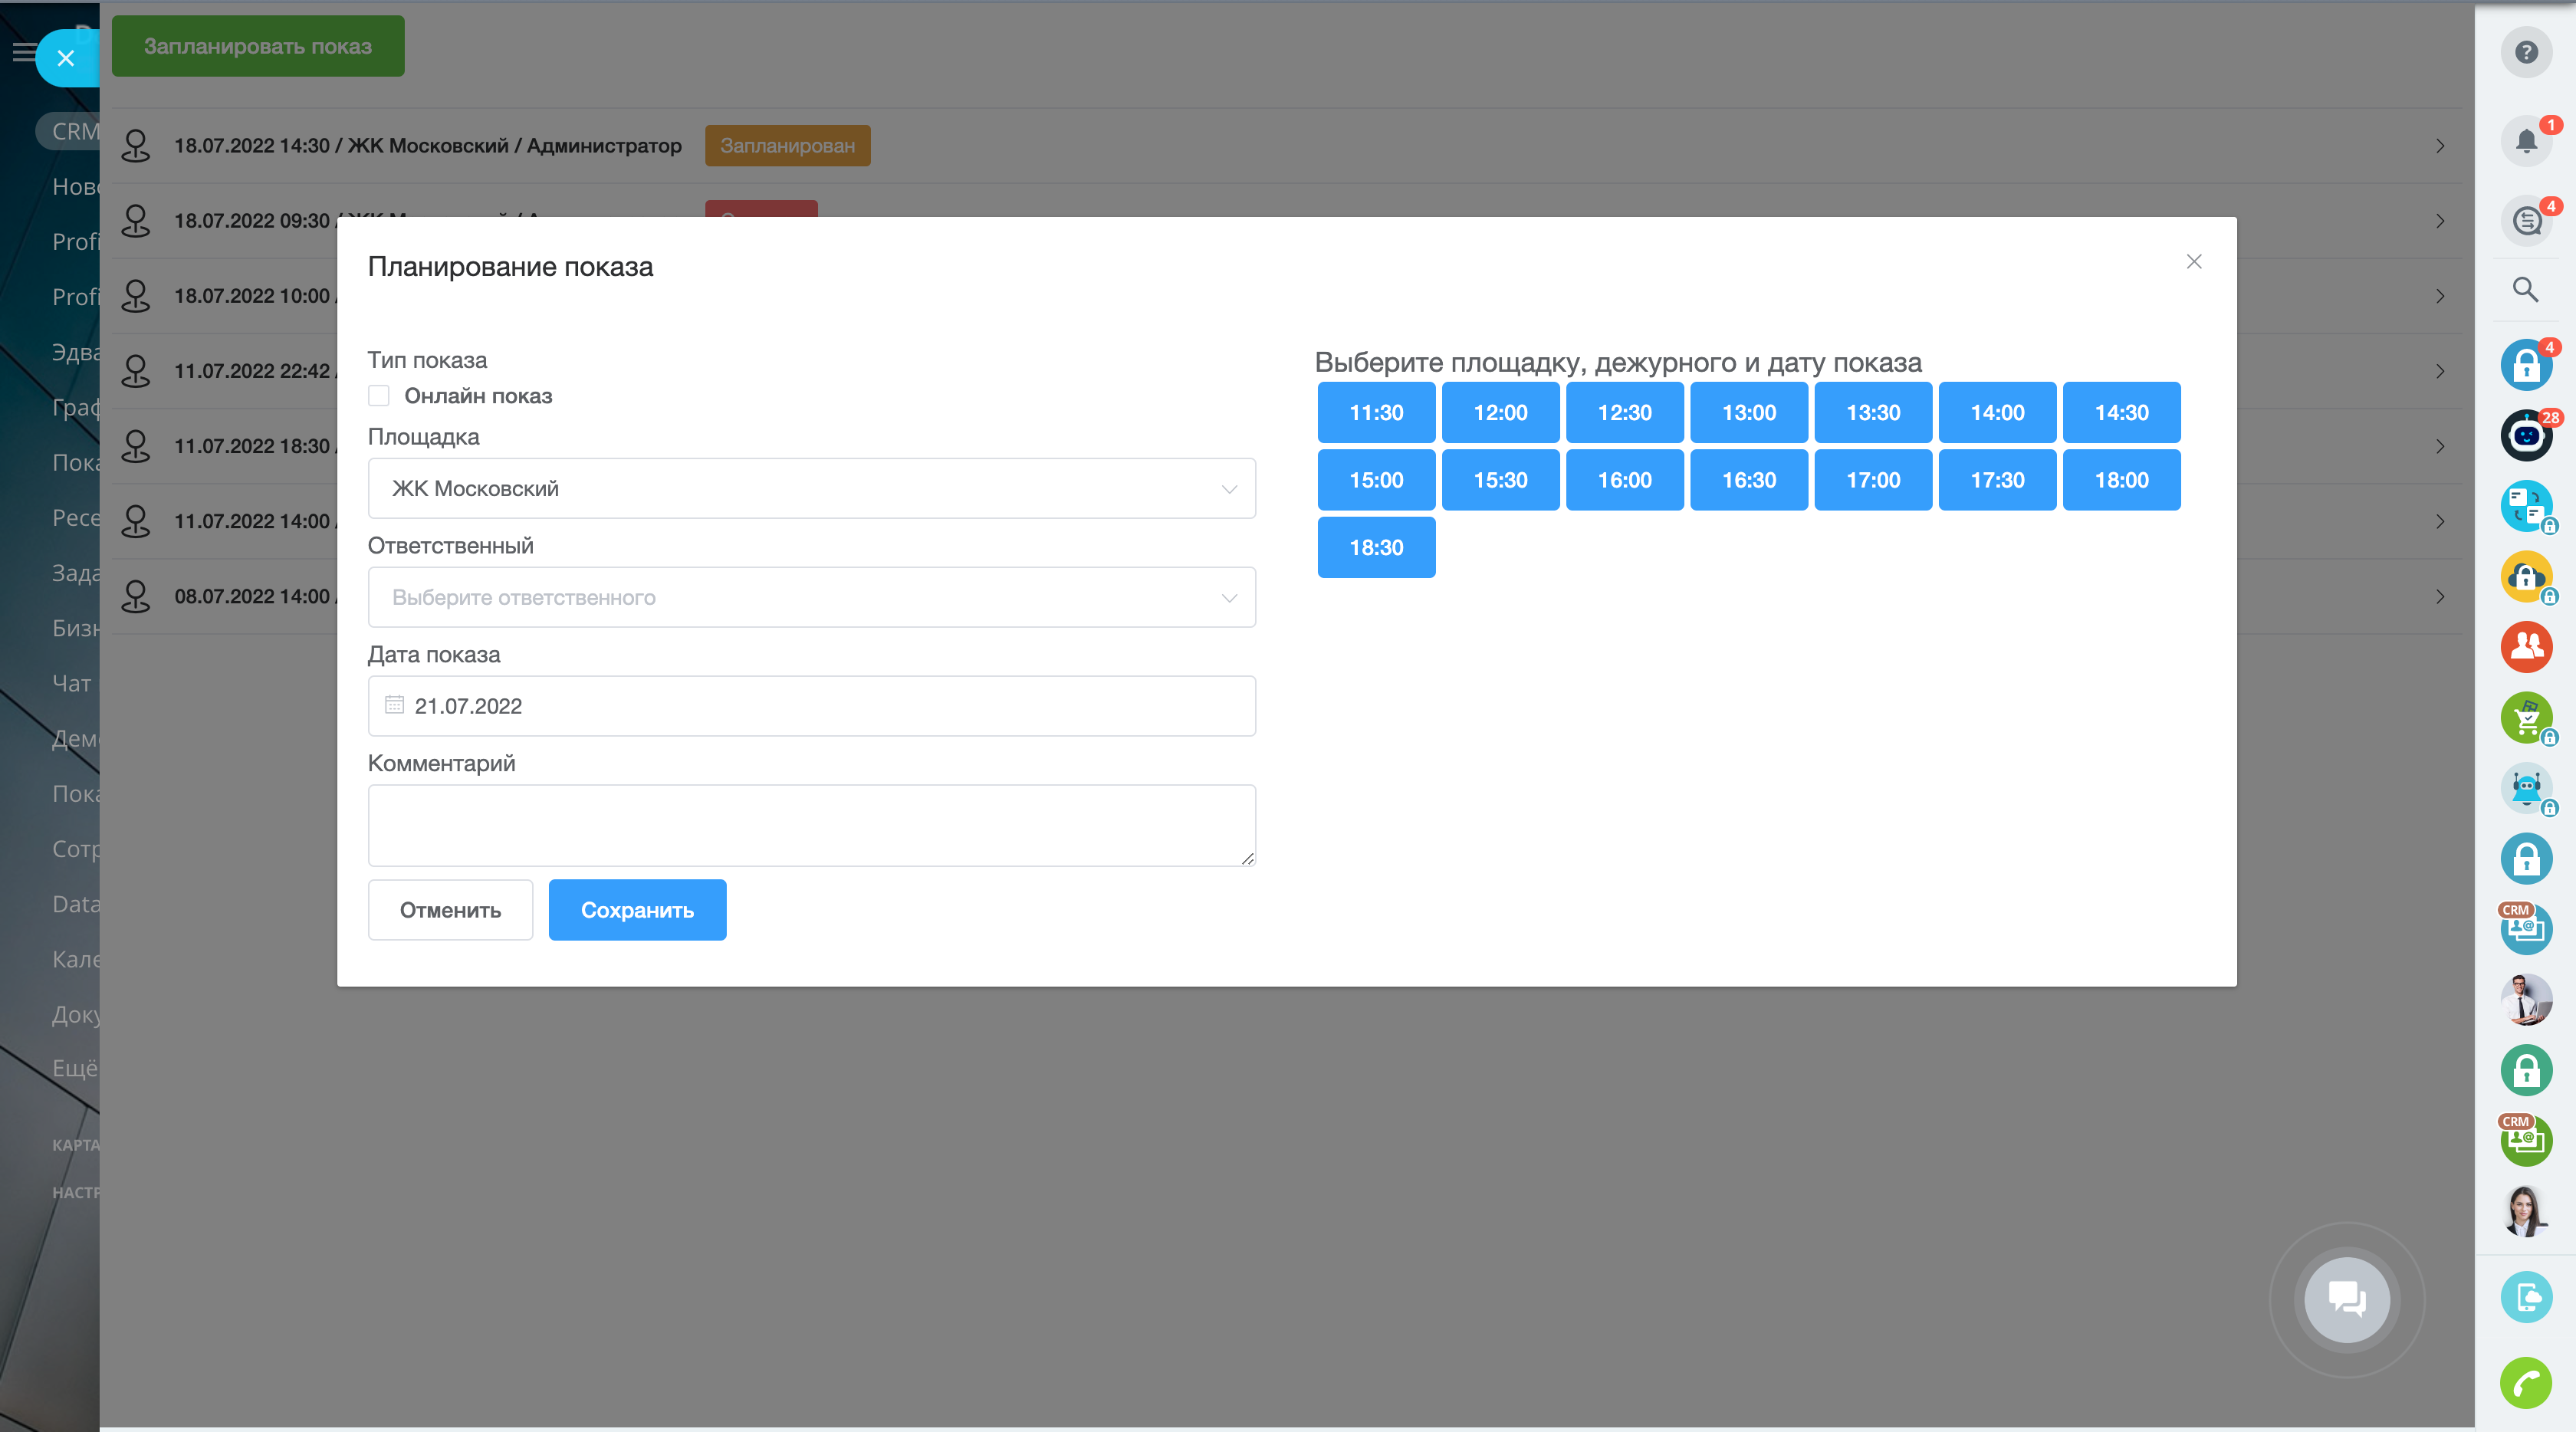2576x1432 pixels.
Task: Open the Ответственный responsible person dropdown
Action: [x=811, y=597]
